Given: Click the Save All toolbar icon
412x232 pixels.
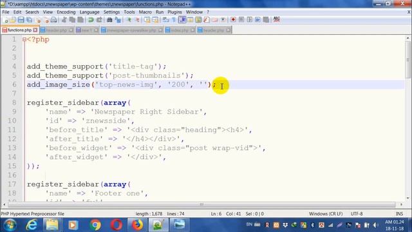Looking at the screenshot, I should [x=29, y=20].
